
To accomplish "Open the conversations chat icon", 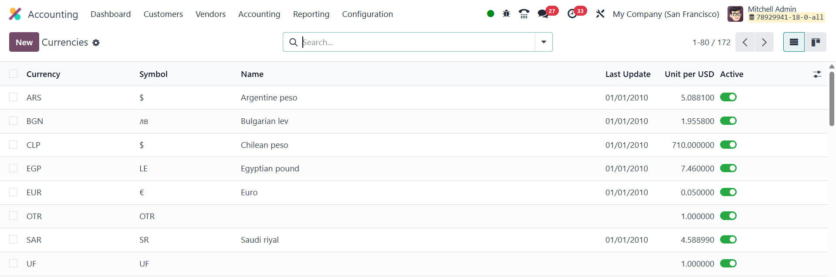I will tap(543, 14).
